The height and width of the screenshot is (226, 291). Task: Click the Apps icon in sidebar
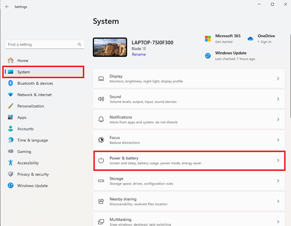coord(11,117)
